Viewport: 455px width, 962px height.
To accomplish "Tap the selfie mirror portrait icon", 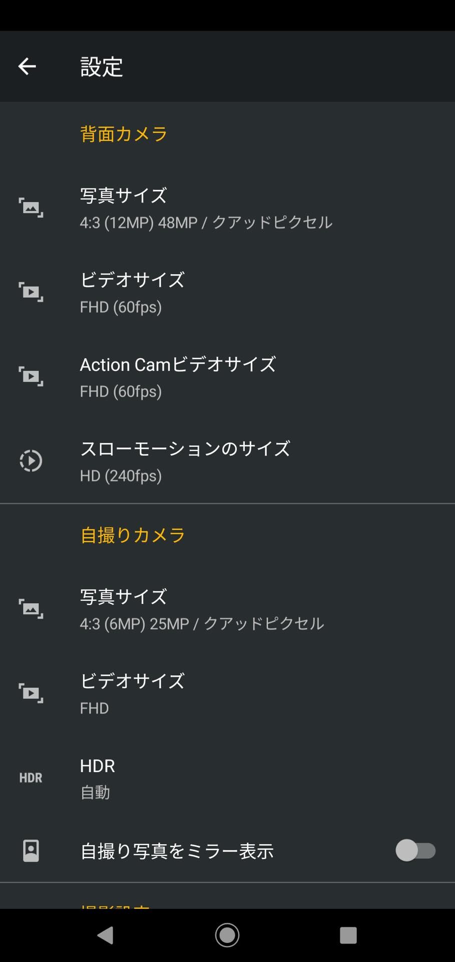I will point(31,851).
